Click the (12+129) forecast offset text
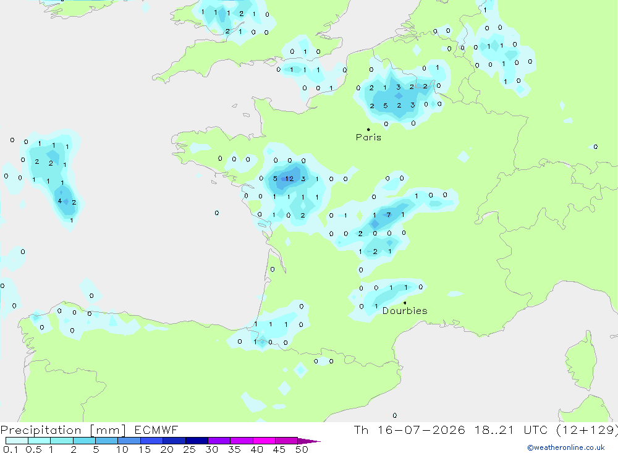 coord(587,430)
